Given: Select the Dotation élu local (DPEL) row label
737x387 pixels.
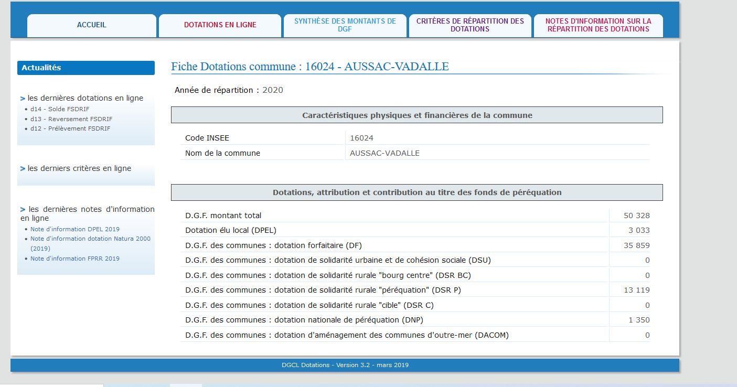Looking at the screenshot, I should coord(230,230).
